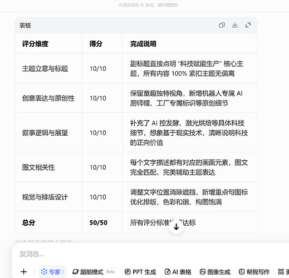289x278 pixels.
Task: Select the 评分维度 column header
Action: (35, 44)
